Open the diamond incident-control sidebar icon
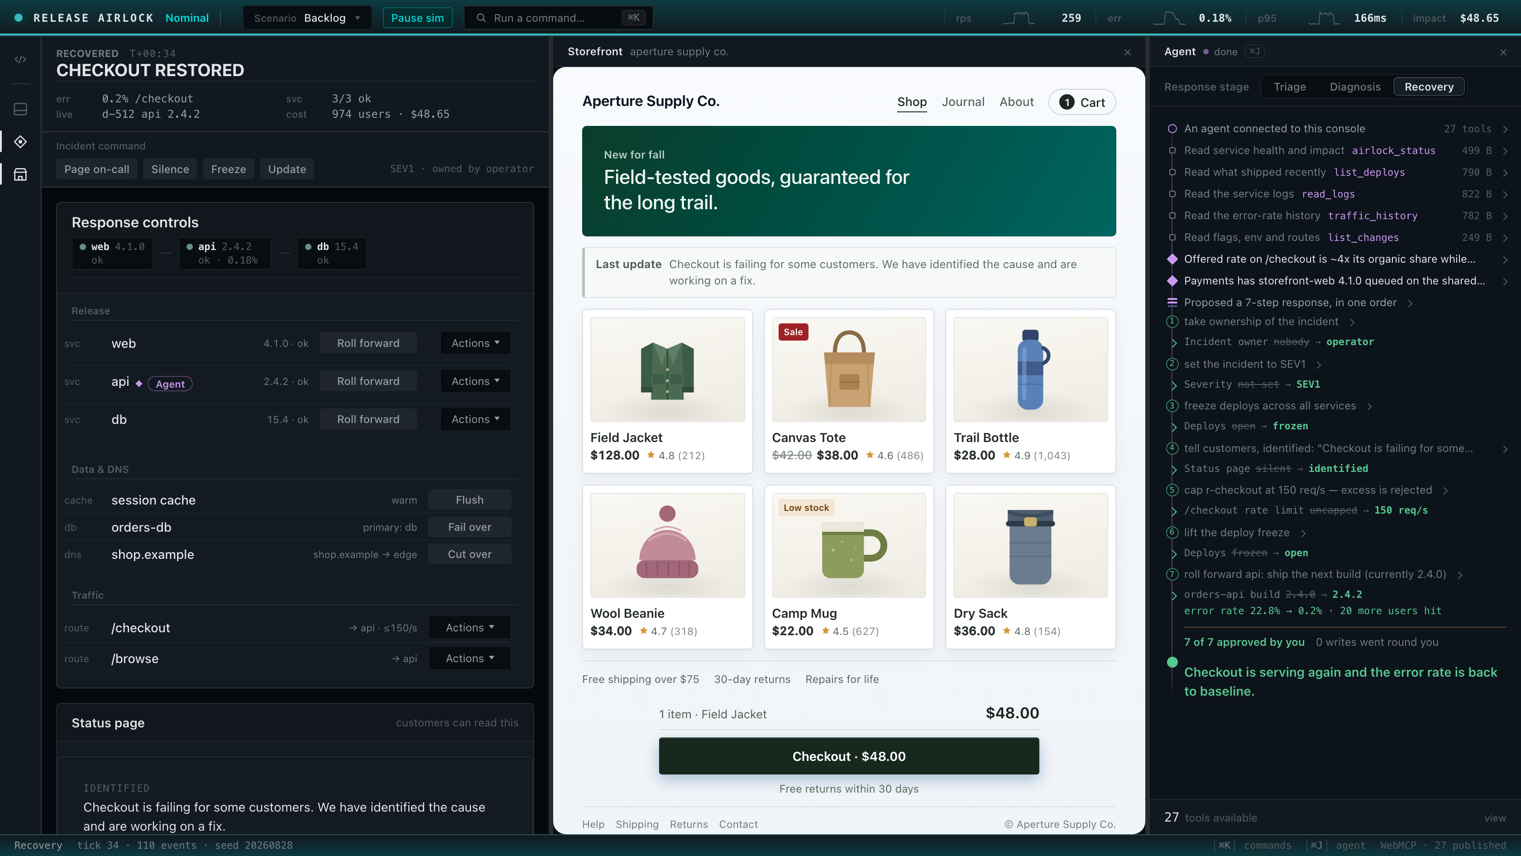 pyautogui.click(x=20, y=142)
